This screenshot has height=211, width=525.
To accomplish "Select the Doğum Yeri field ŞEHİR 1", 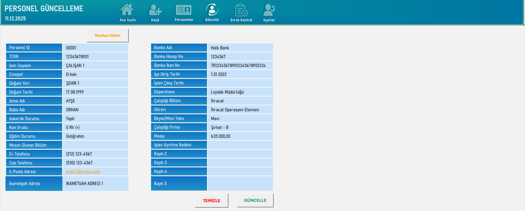I will coord(95,83).
